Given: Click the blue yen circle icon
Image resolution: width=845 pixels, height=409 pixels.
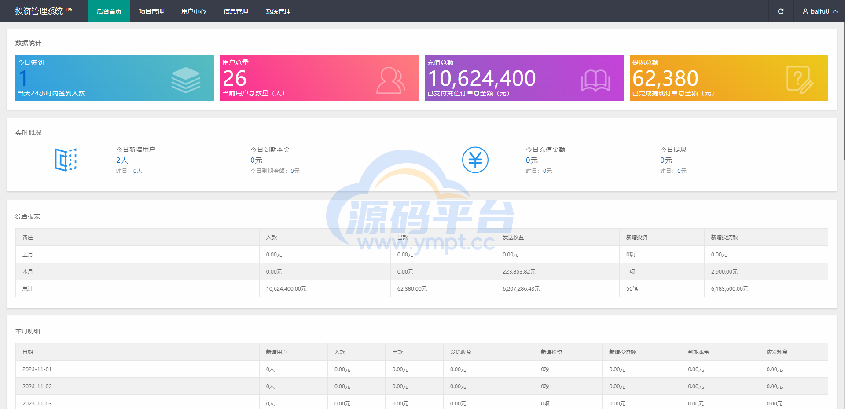Looking at the screenshot, I should [475, 160].
